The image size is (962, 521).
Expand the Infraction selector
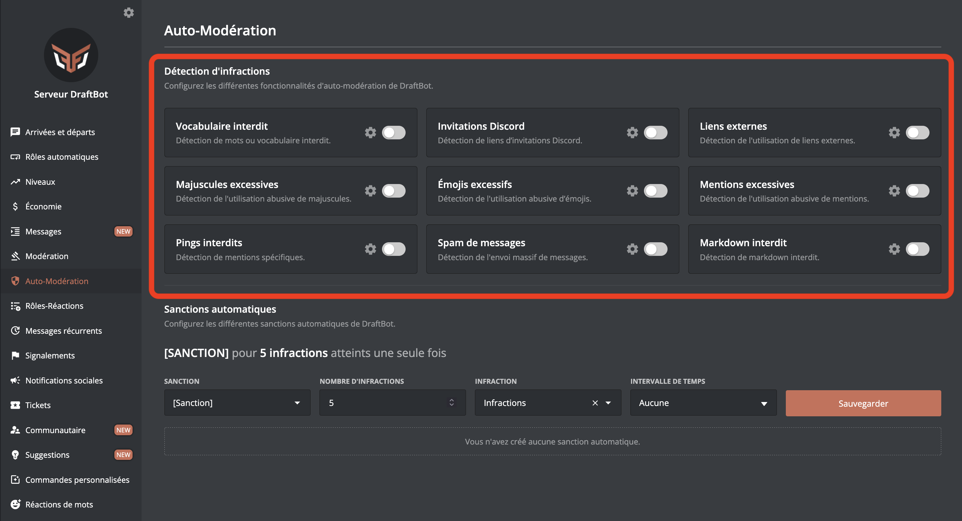608,403
